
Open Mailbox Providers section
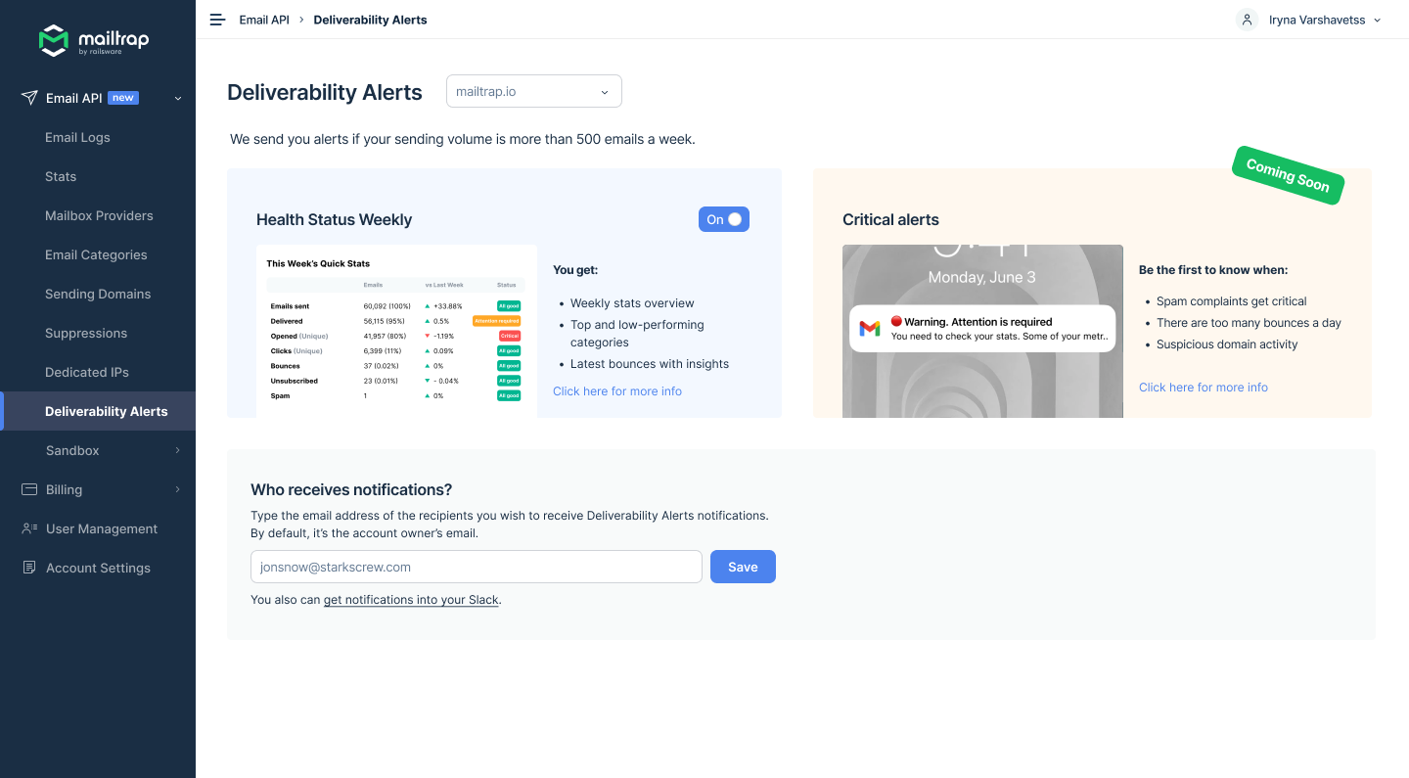tap(99, 215)
